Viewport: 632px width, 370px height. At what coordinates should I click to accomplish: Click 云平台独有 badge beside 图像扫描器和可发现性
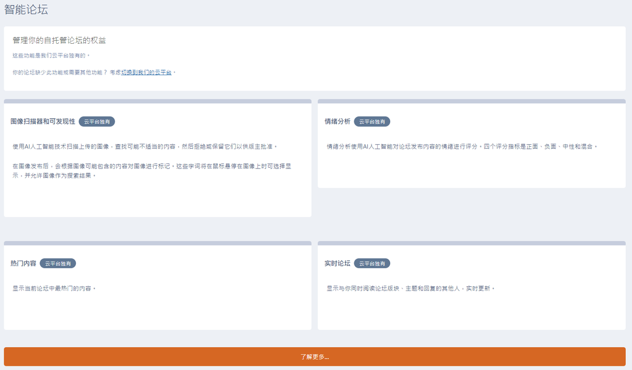tap(97, 121)
